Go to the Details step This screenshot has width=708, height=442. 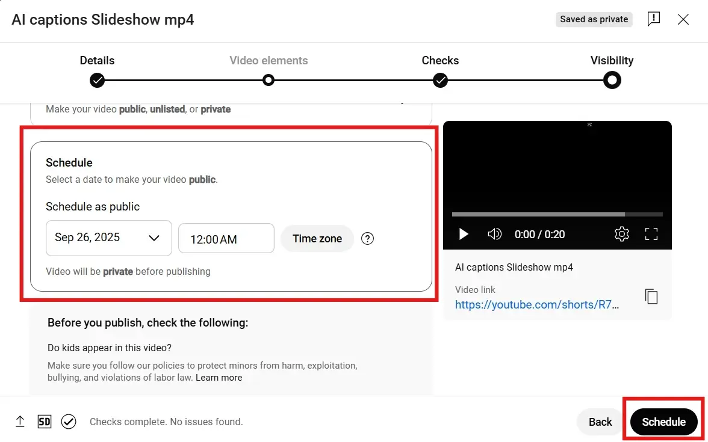click(97, 79)
